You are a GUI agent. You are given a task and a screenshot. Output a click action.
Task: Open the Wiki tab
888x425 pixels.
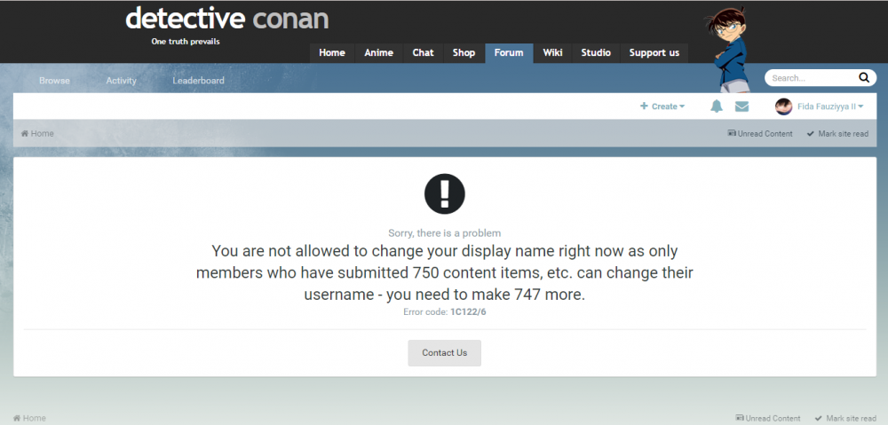pos(552,53)
